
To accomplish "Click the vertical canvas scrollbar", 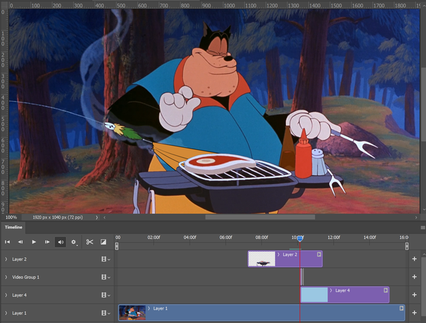I will (423, 104).
